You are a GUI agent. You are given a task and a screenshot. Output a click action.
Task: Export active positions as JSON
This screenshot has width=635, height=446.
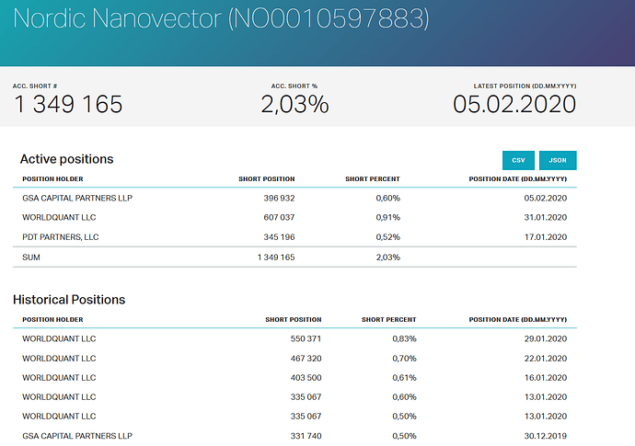558,160
